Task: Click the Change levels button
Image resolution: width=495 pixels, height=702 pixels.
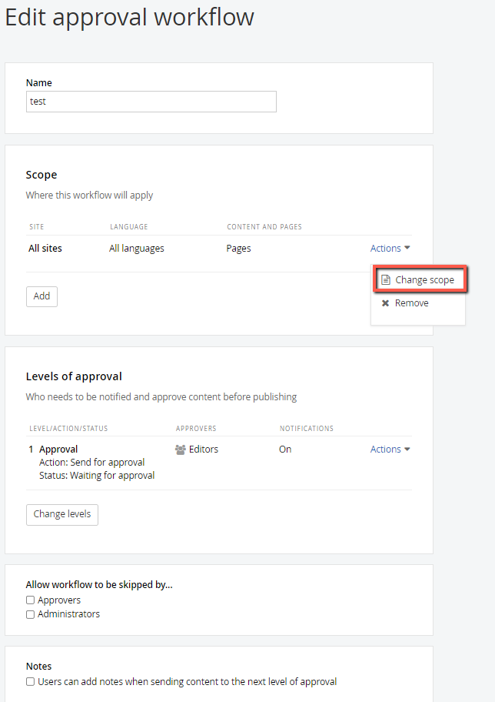Action: pos(62,514)
